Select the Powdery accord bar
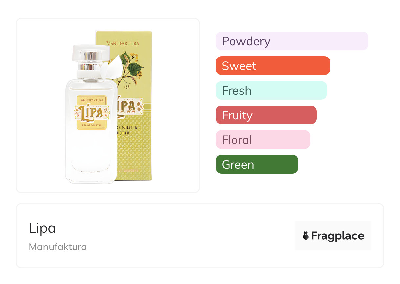The height and width of the screenshot is (284, 400). point(292,41)
